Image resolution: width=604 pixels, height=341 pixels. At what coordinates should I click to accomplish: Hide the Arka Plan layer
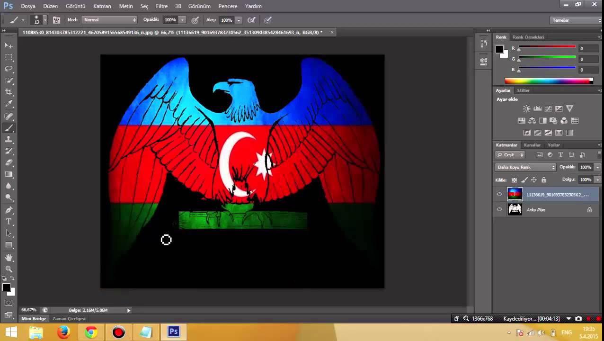499,209
